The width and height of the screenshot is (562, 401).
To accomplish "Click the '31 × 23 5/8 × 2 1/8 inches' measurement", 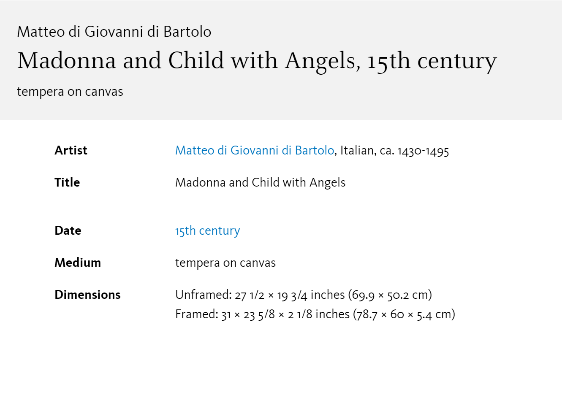I will coord(285,314).
